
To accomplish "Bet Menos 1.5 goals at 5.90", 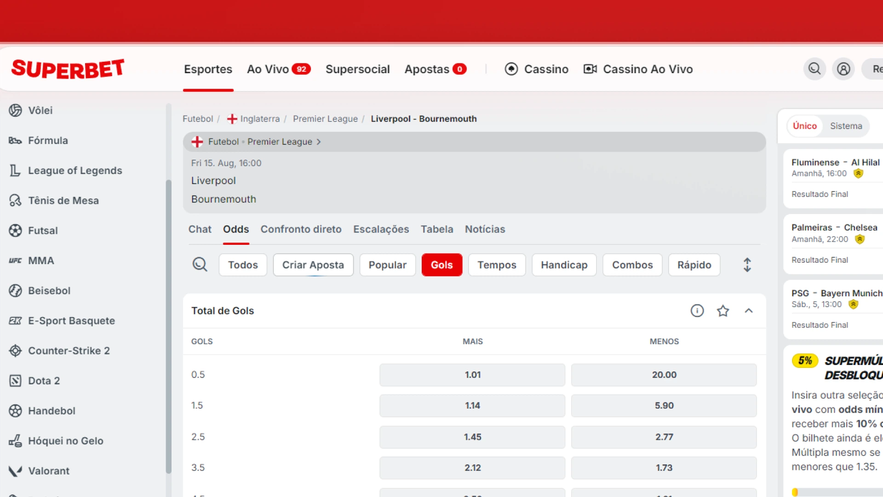I will (x=664, y=405).
